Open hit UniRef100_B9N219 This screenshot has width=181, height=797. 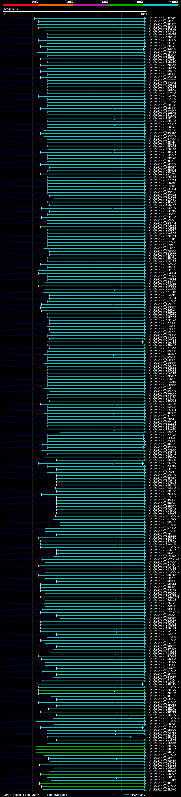click(162, 62)
